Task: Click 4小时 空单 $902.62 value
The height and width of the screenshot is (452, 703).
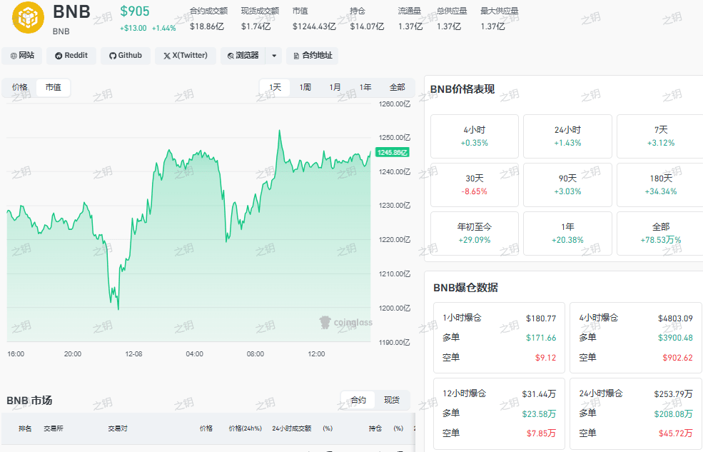Action: pos(677,358)
